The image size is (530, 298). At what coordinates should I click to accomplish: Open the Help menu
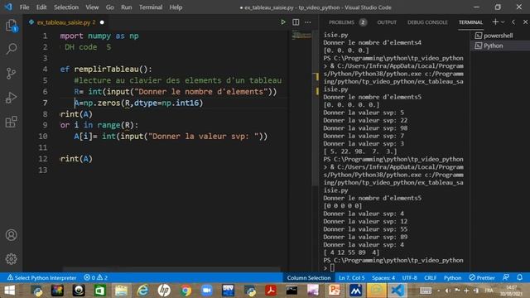pyautogui.click(x=176, y=7)
